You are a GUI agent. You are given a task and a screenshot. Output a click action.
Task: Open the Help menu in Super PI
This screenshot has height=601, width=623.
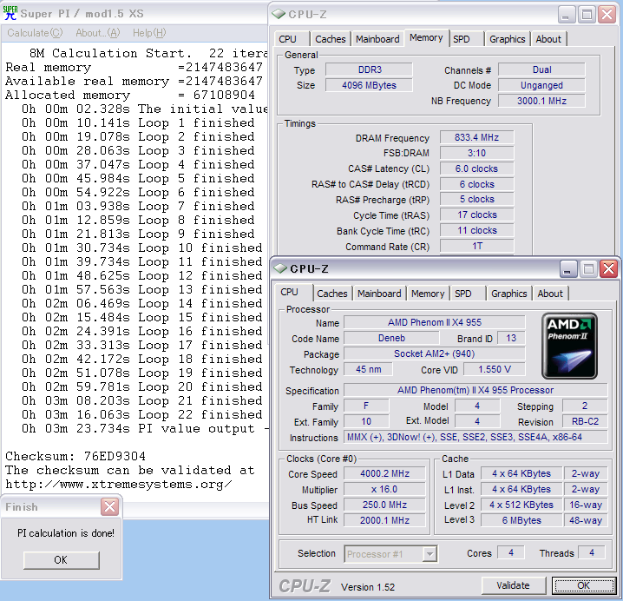149,33
